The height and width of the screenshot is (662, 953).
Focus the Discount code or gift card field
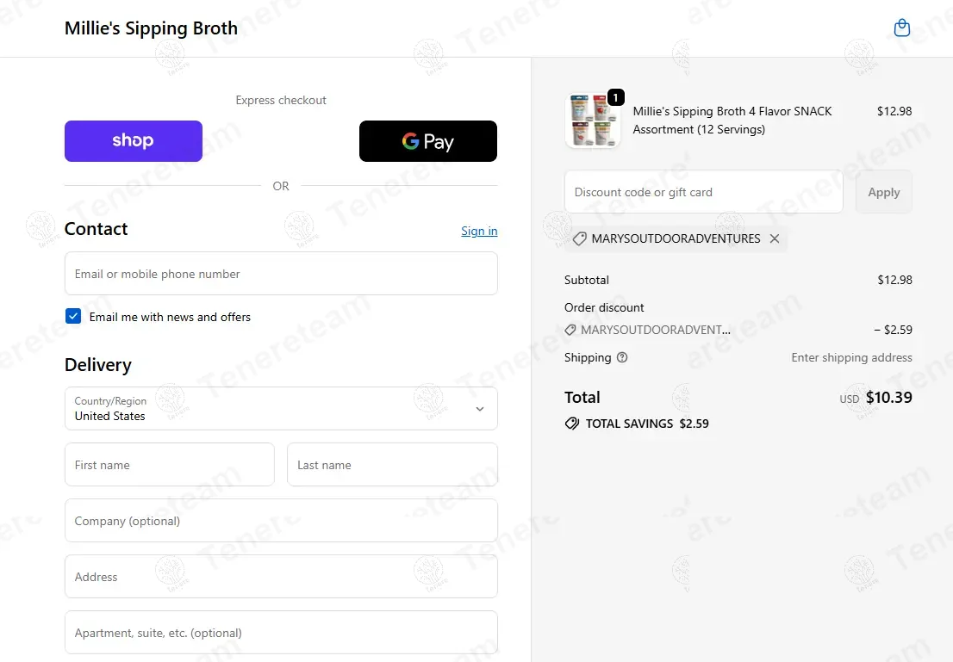click(703, 192)
